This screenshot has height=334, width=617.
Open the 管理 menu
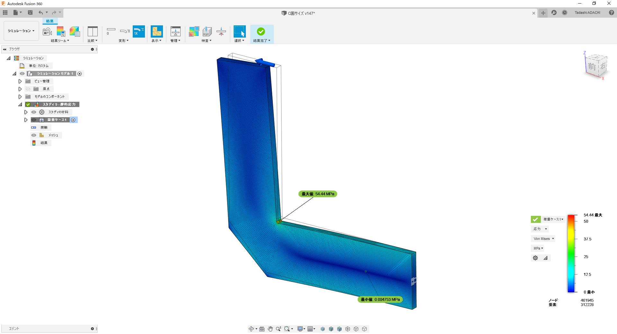[175, 41]
